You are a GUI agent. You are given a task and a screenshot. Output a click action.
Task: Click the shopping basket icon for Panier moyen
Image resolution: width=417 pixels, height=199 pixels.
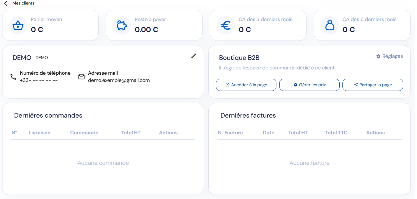18,25
